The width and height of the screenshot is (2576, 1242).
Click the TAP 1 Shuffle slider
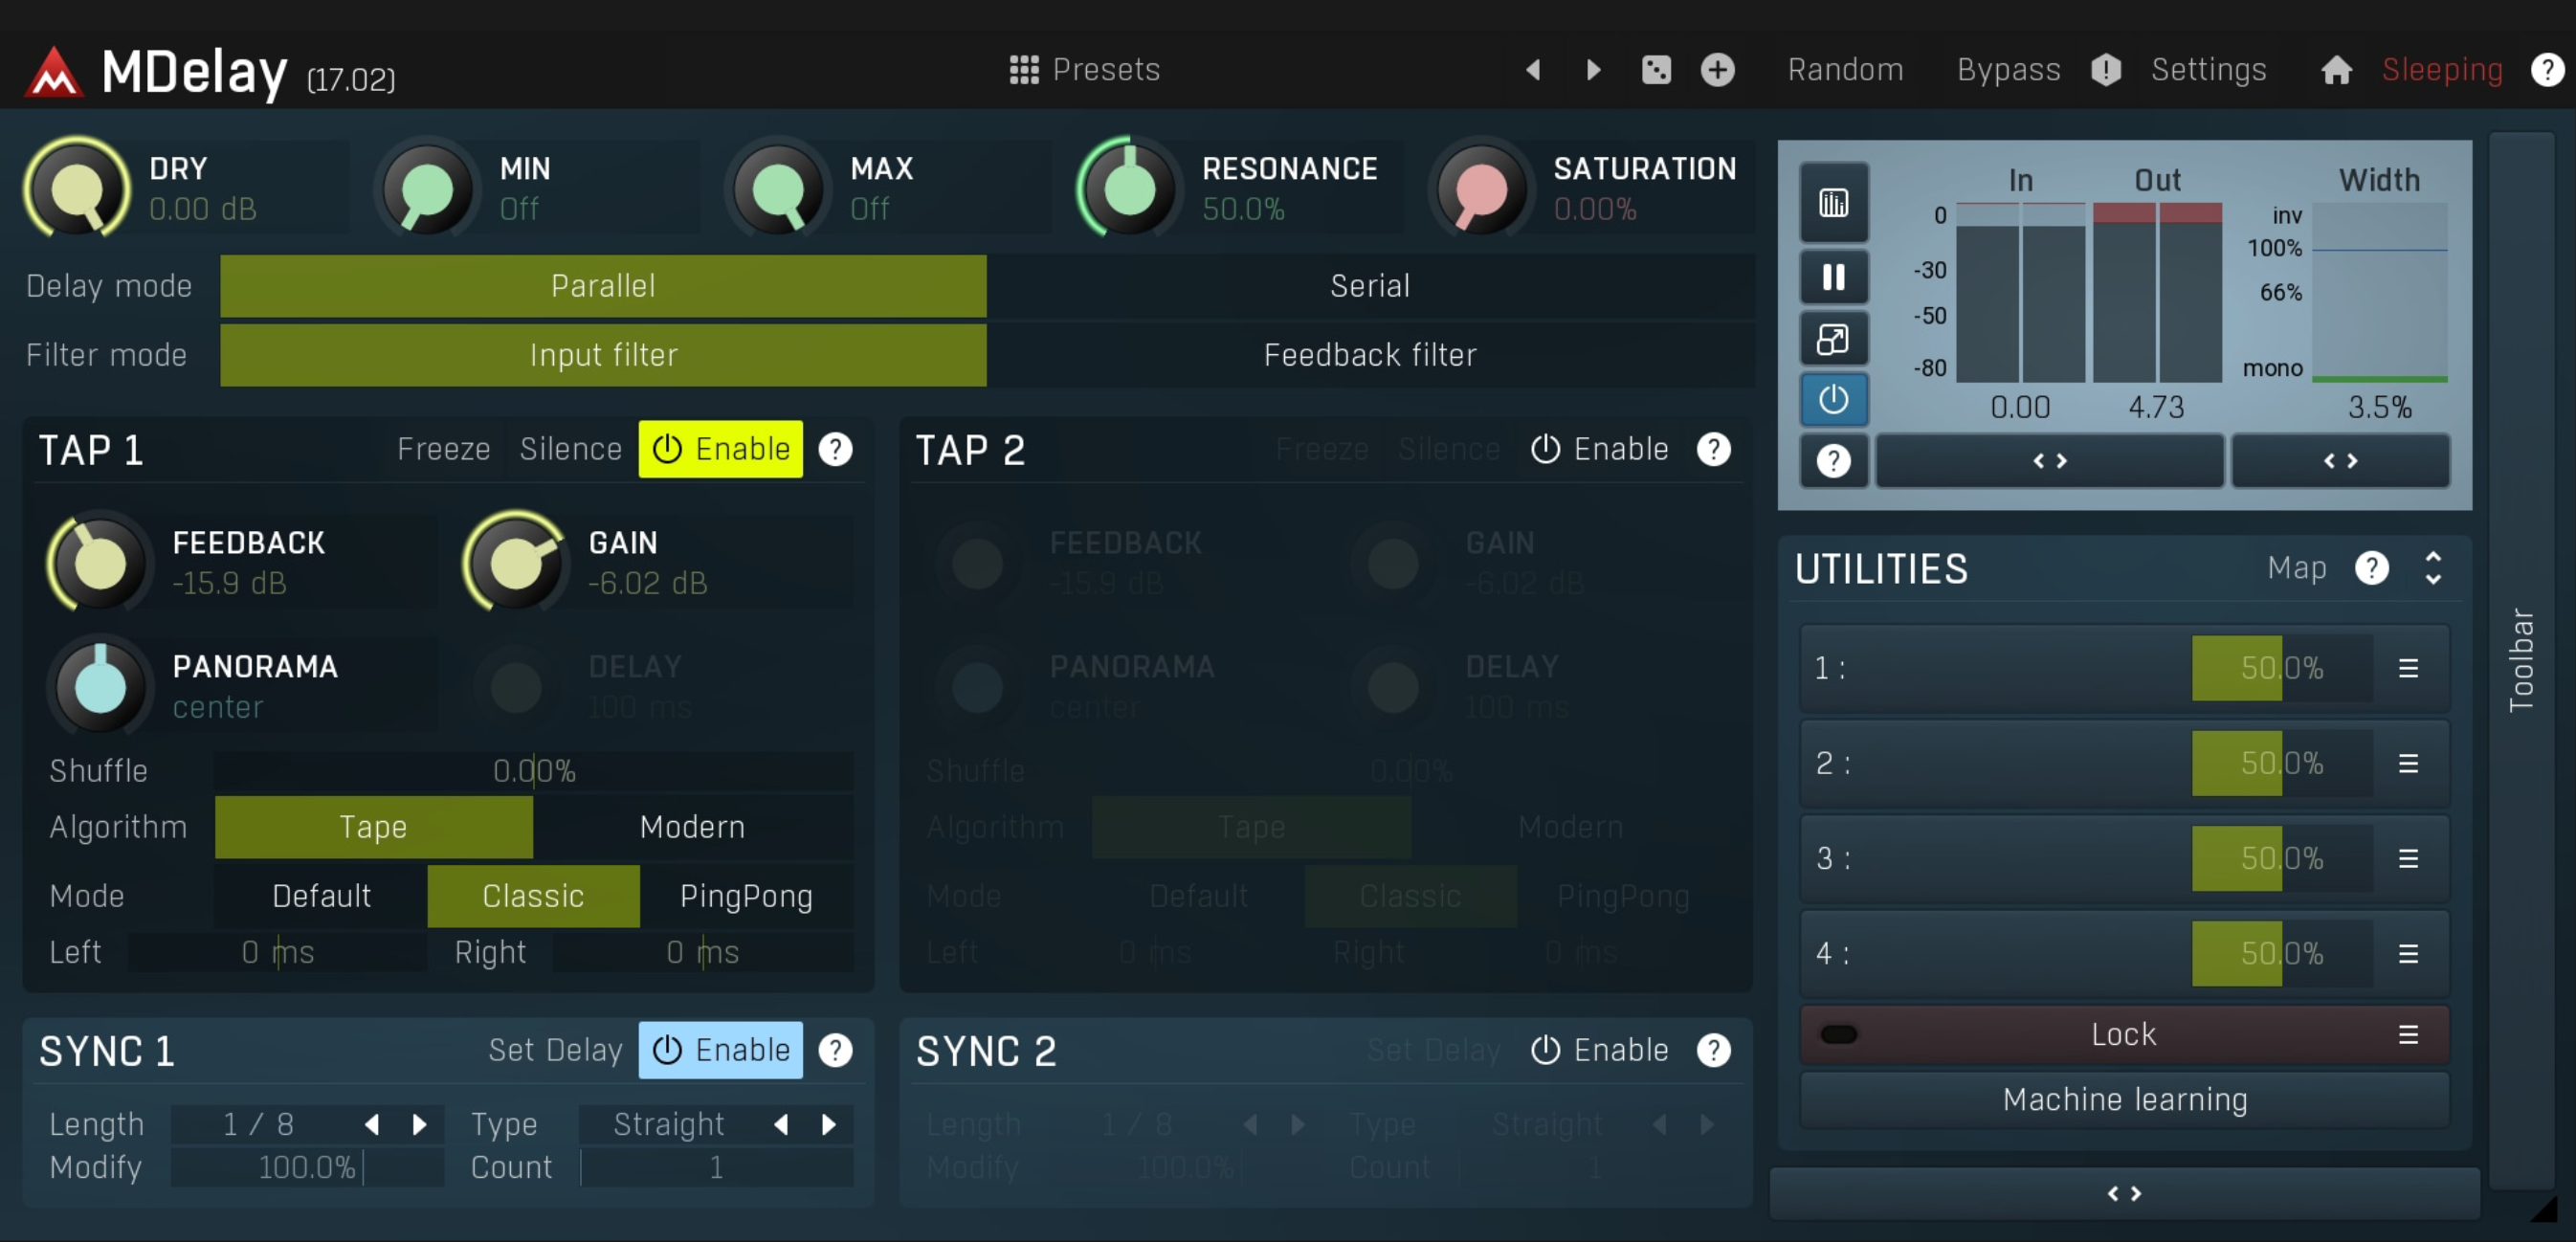coord(533,771)
